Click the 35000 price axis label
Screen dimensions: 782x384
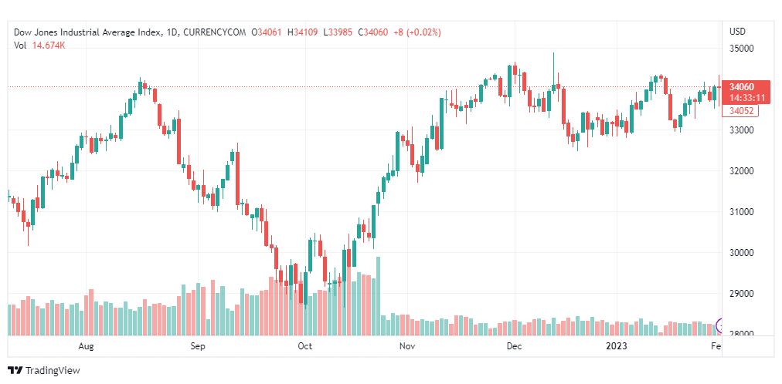(x=741, y=49)
